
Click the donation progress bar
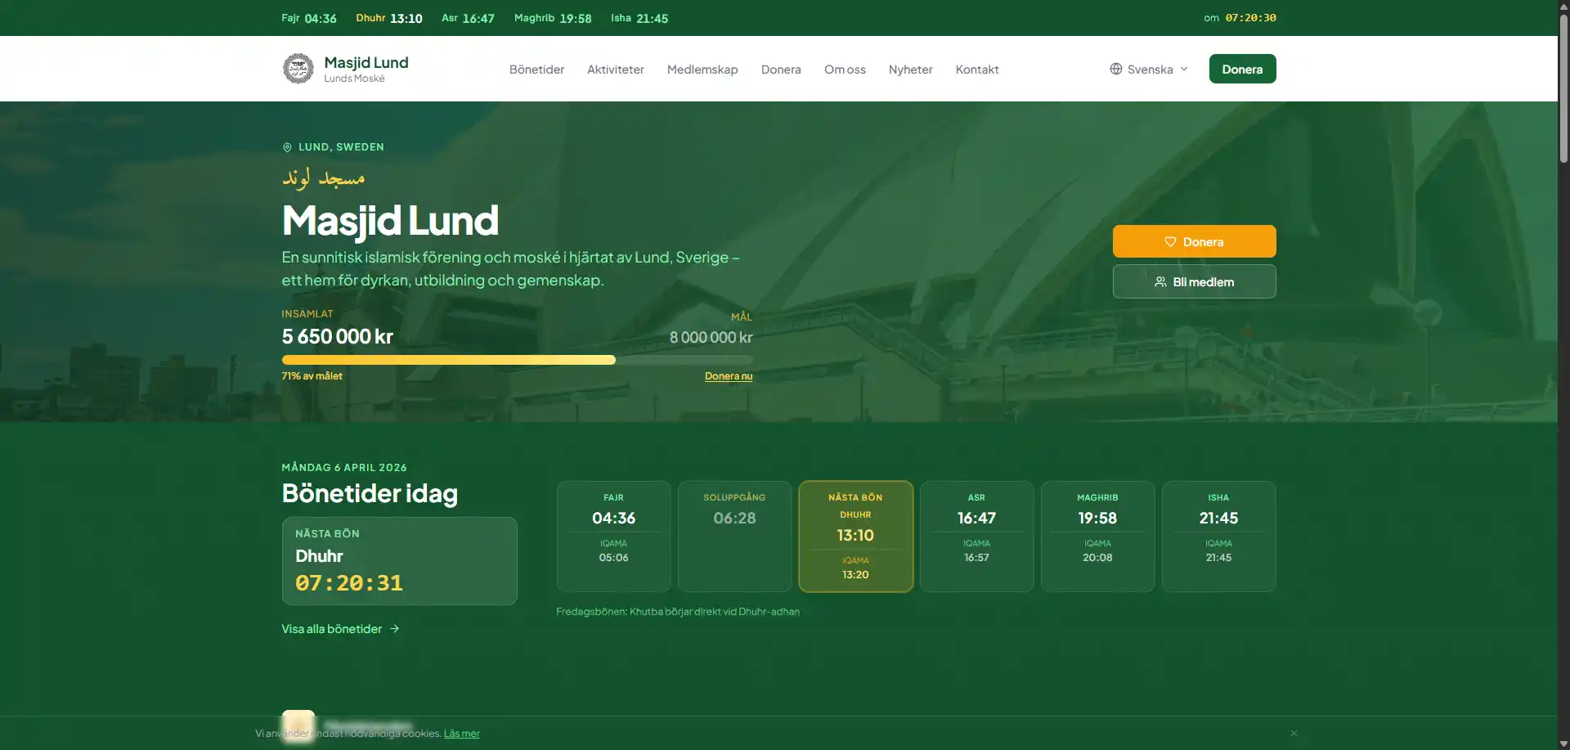coord(517,360)
